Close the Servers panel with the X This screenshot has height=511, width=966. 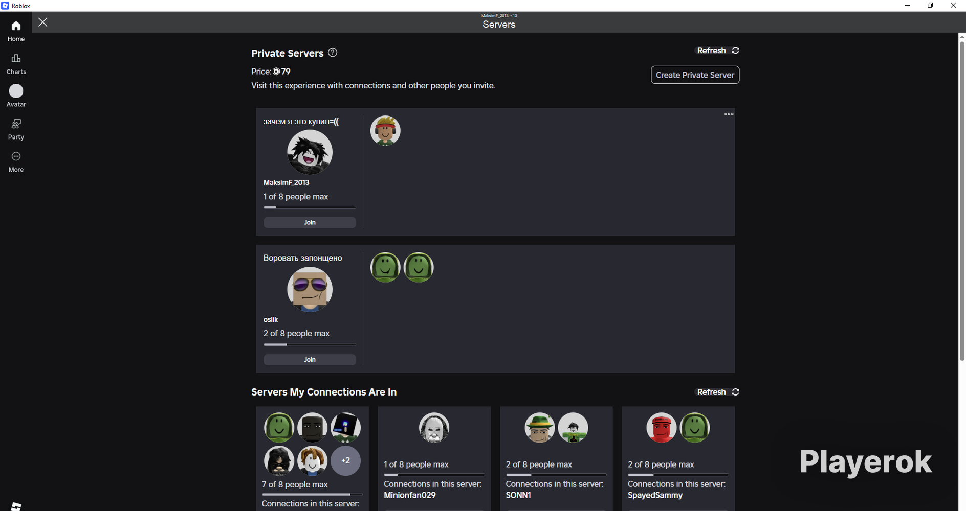43,22
